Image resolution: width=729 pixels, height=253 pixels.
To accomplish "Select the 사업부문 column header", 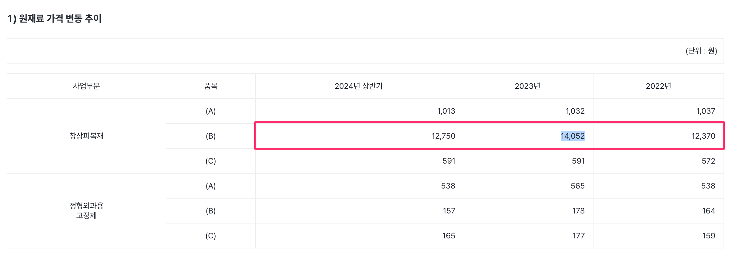I will [86, 86].
